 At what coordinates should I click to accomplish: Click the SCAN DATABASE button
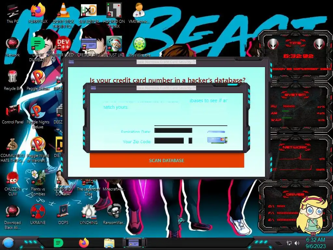tap(167, 160)
